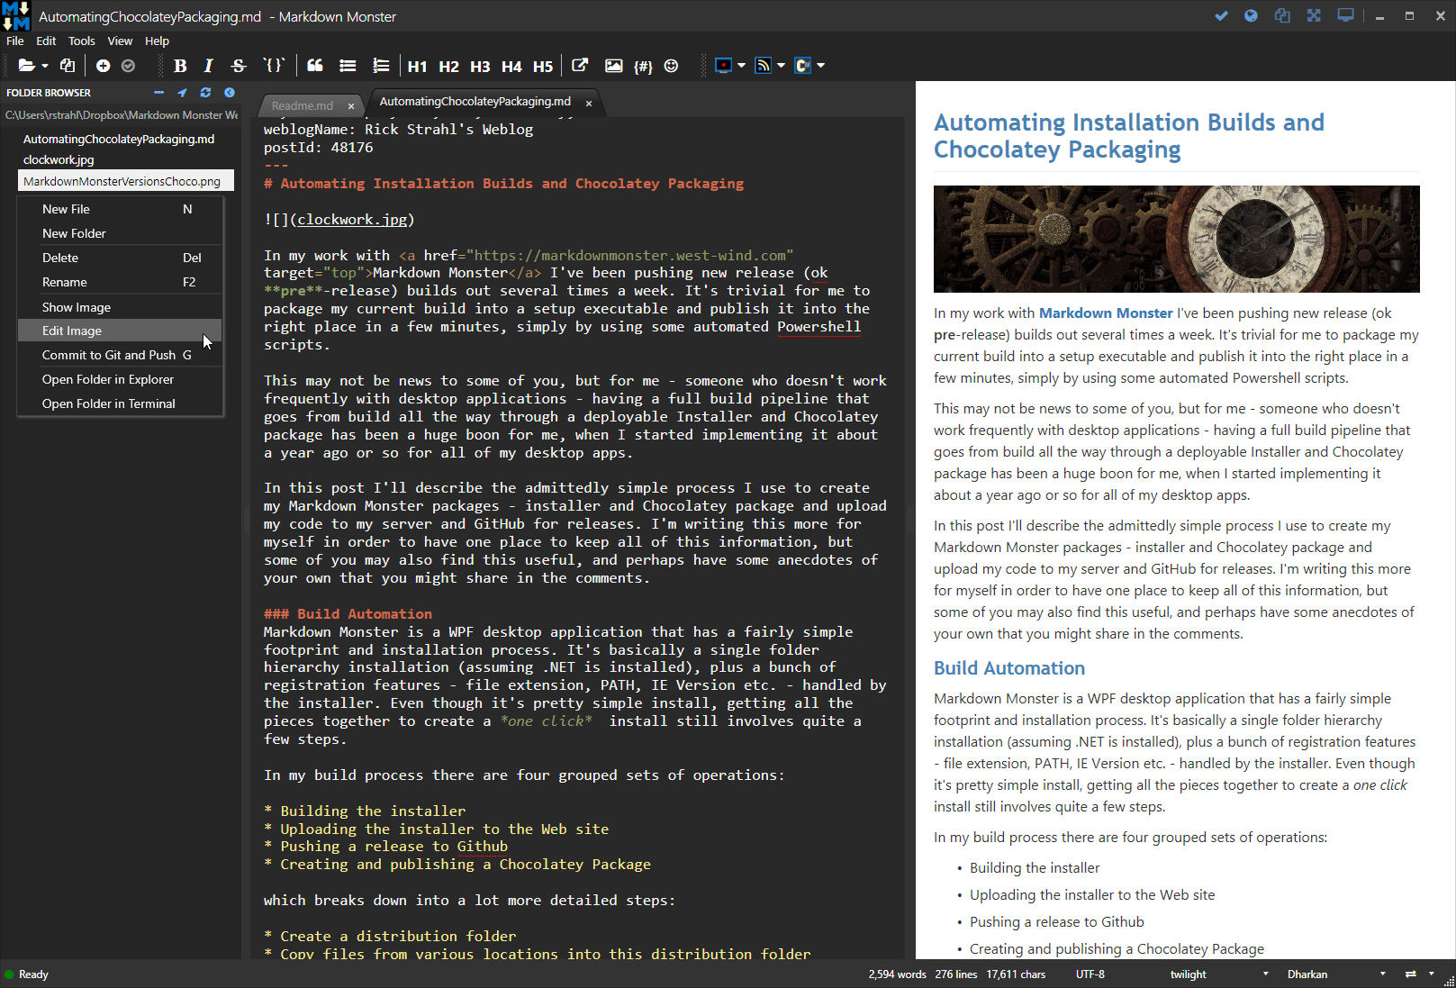Apply H3 heading
The width and height of the screenshot is (1456, 988).
(x=480, y=66)
